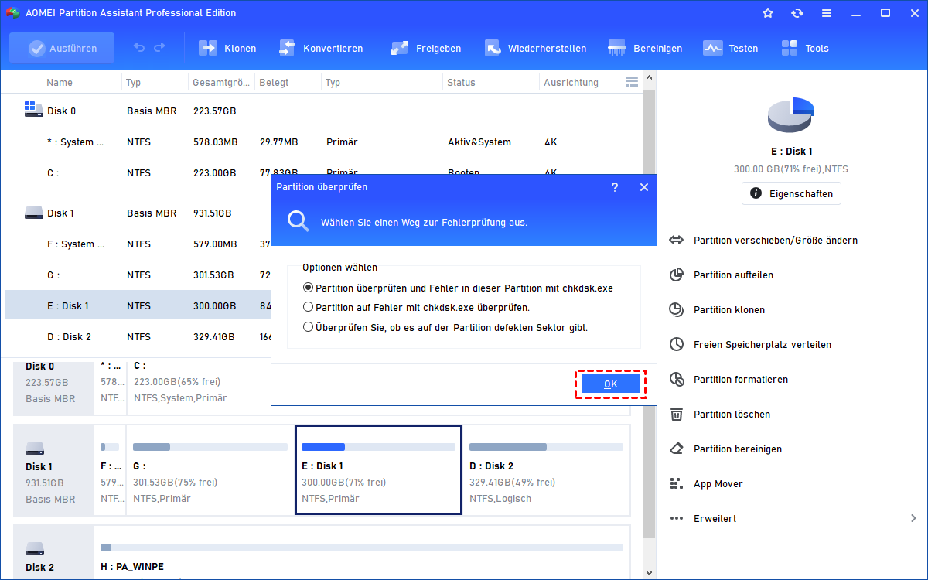928x580 pixels.
Task: Click the Ausführen apply button
Action: click(x=62, y=48)
